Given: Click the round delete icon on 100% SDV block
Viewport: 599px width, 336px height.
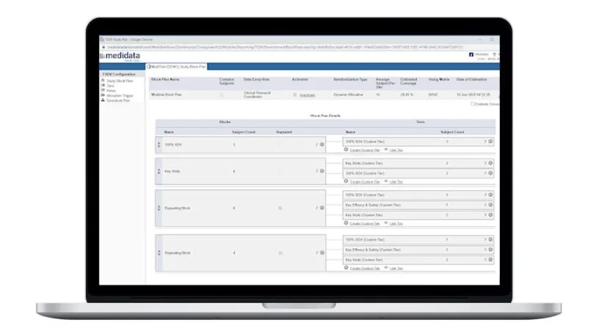Looking at the screenshot, I should tap(322, 145).
